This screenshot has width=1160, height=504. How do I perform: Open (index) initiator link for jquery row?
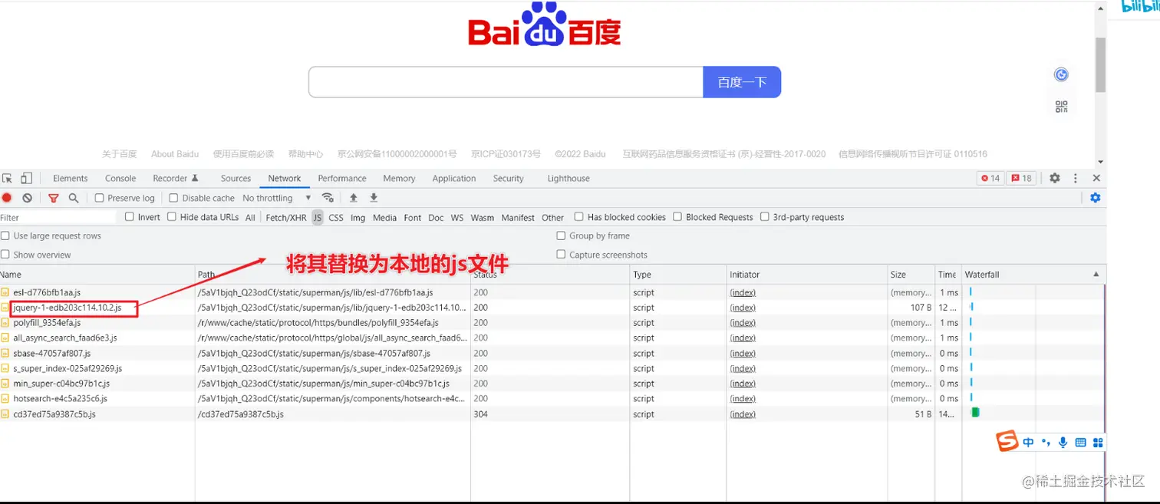[743, 308]
